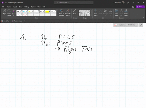Click the back arrow in title bar
The width and height of the screenshot is (146, 109).
[6, 3]
